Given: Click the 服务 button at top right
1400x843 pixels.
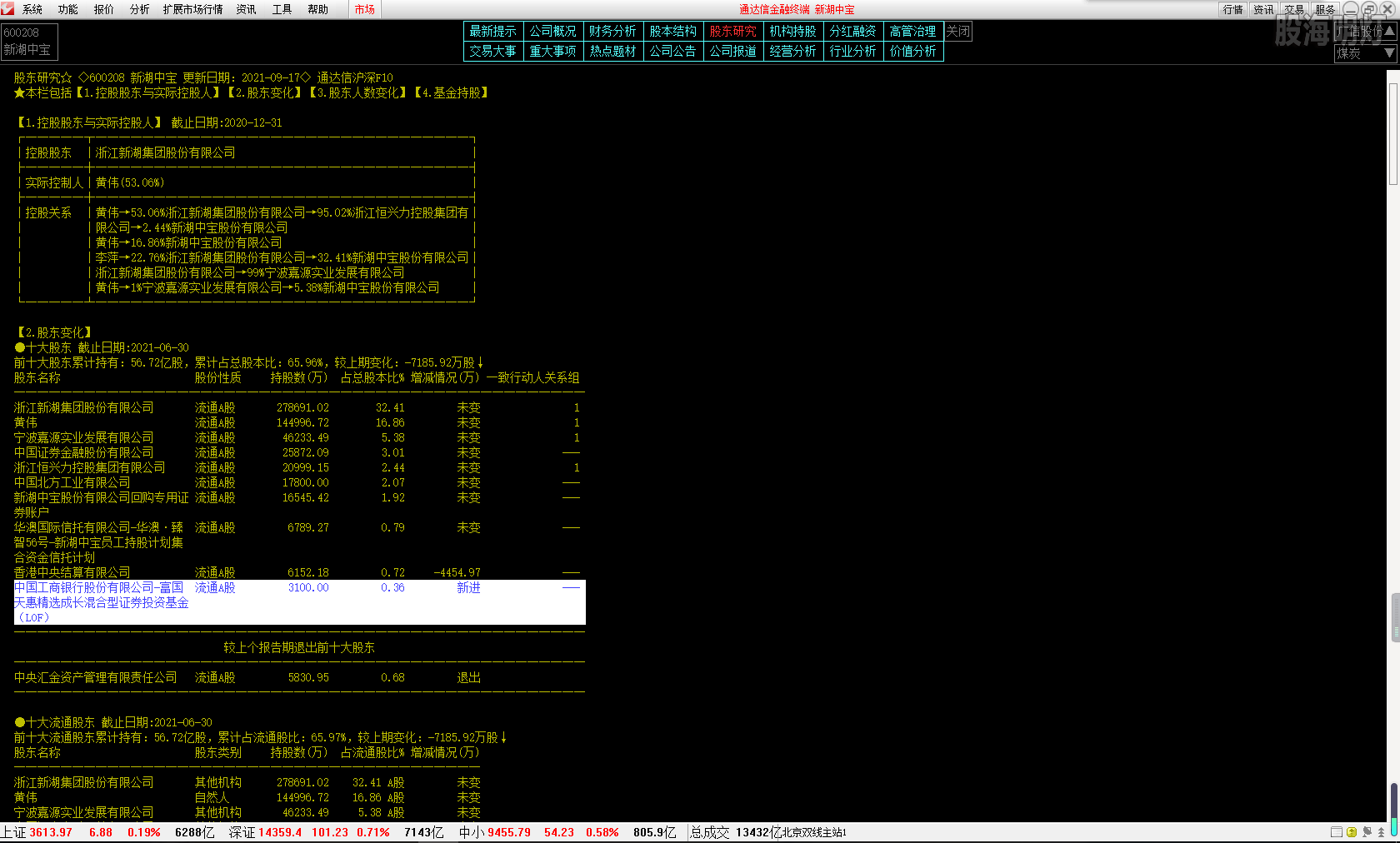Looking at the screenshot, I should tap(1325, 9).
